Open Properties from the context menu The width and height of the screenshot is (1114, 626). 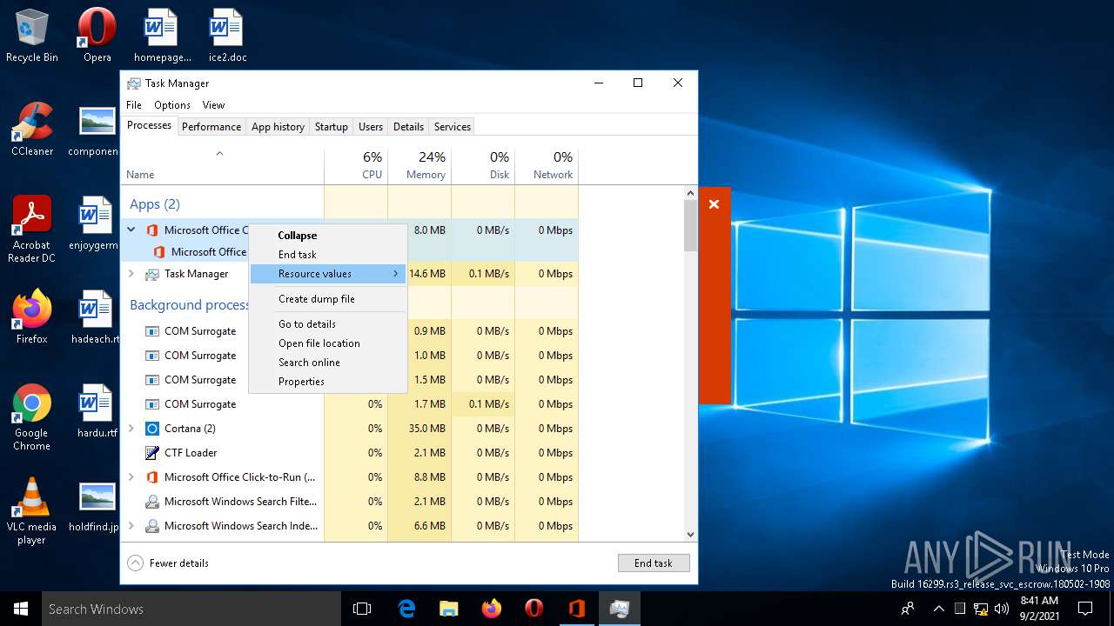click(328, 382)
